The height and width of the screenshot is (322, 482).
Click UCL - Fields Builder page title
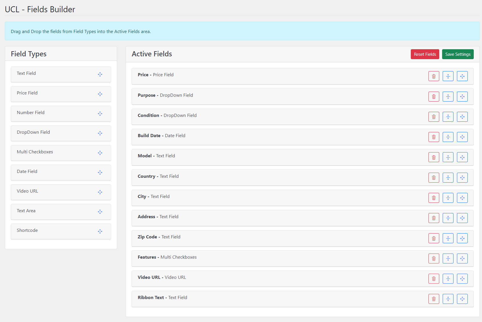40,9
